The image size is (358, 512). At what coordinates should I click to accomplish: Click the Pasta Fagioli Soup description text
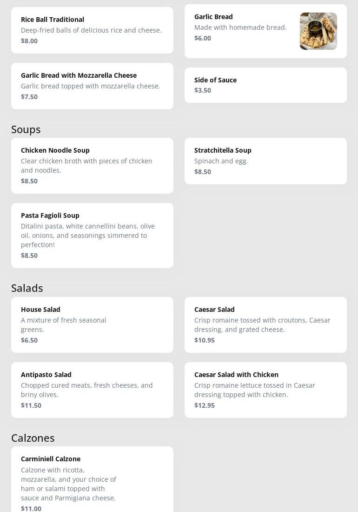click(88, 236)
